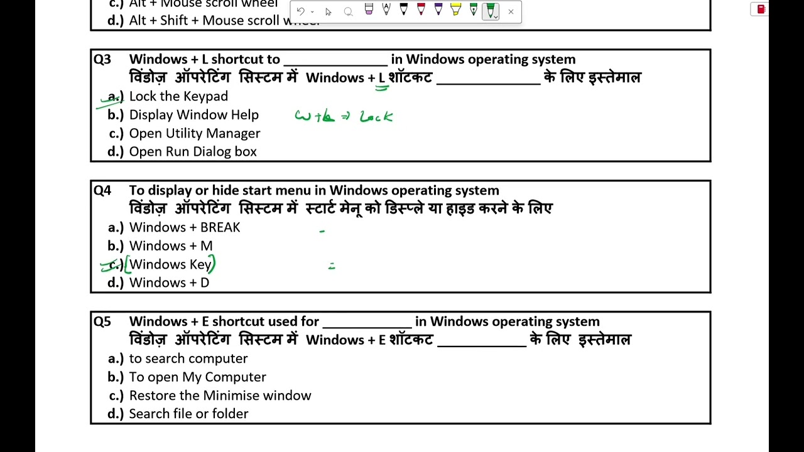804x452 pixels.
Task: Click option 'Windows Key'
Action: (x=170, y=264)
